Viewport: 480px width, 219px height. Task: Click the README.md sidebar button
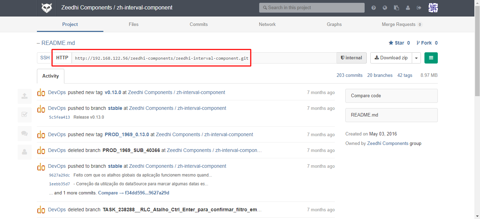391,115
